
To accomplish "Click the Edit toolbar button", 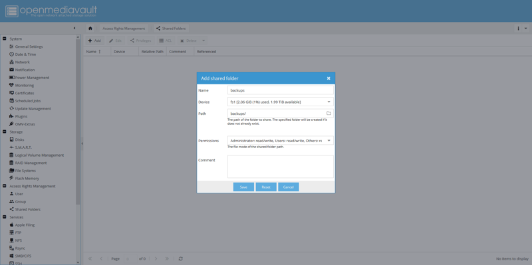I will [115, 41].
